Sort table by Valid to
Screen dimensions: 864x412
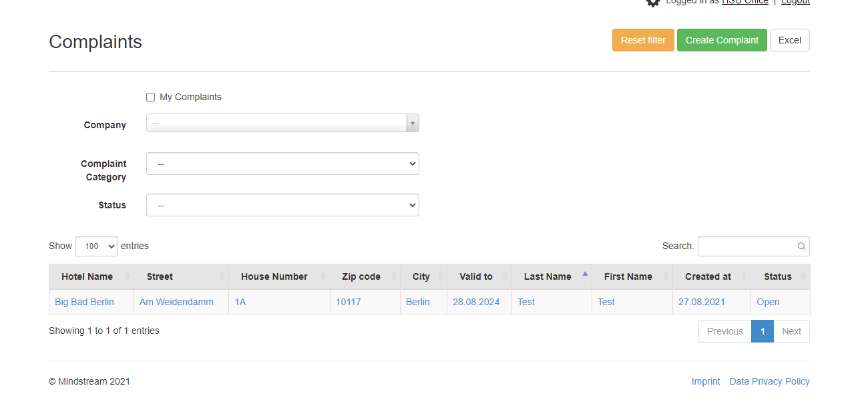pyautogui.click(x=475, y=276)
